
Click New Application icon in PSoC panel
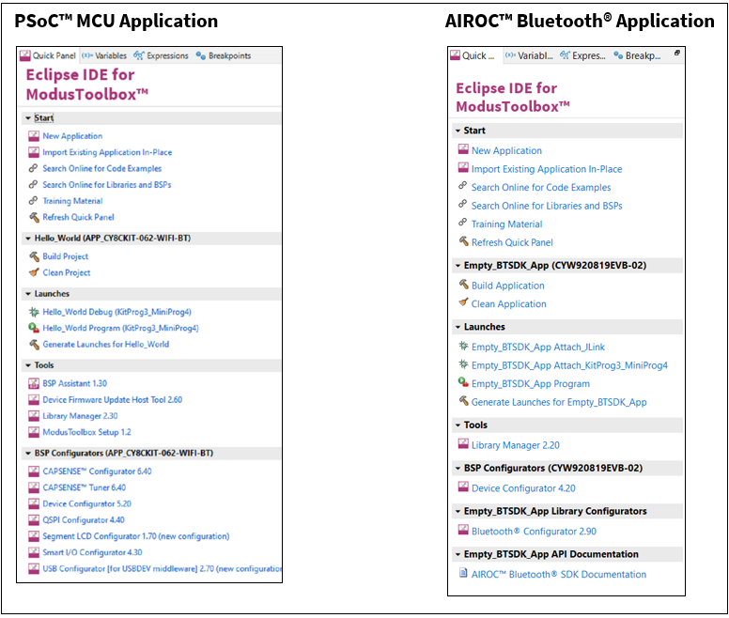click(34, 136)
